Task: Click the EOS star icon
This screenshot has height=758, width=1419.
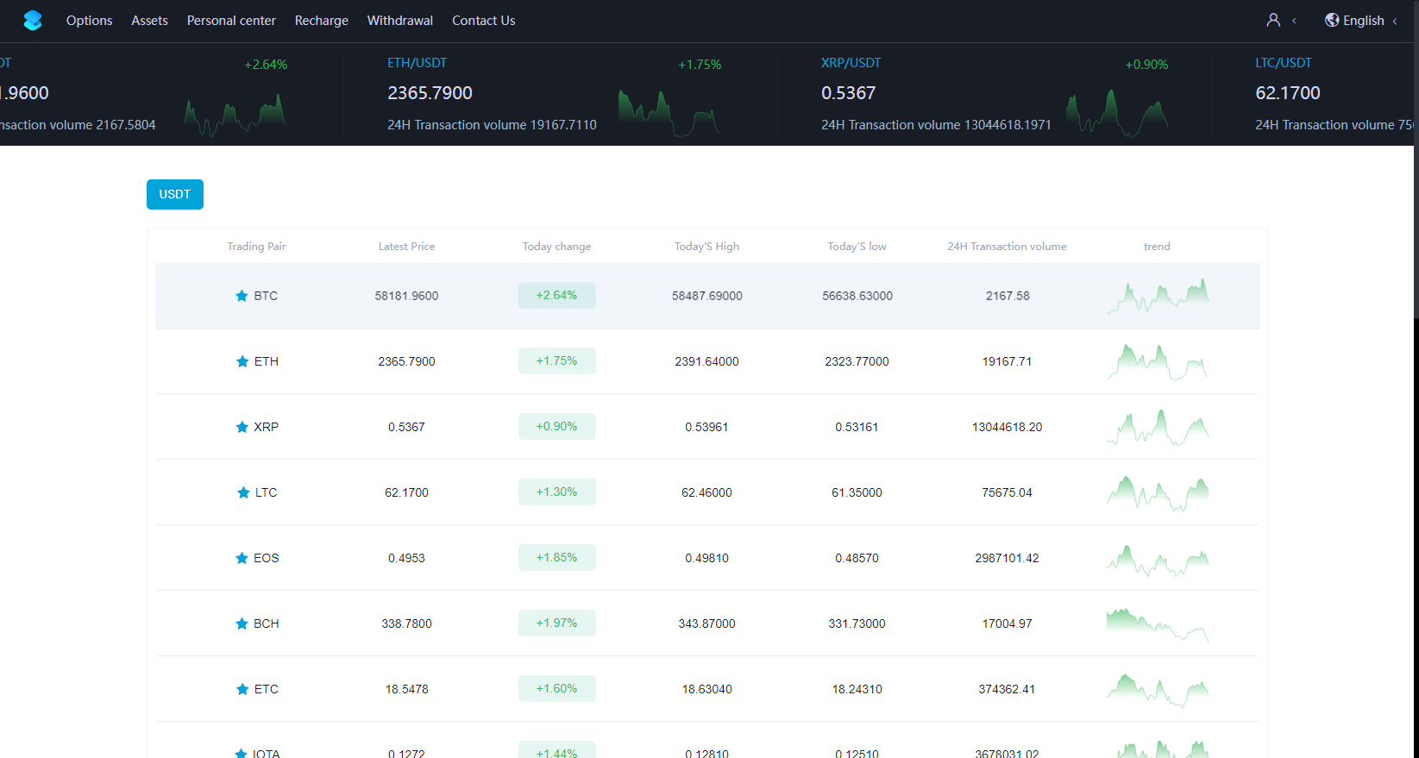Action: click(242, 558)
